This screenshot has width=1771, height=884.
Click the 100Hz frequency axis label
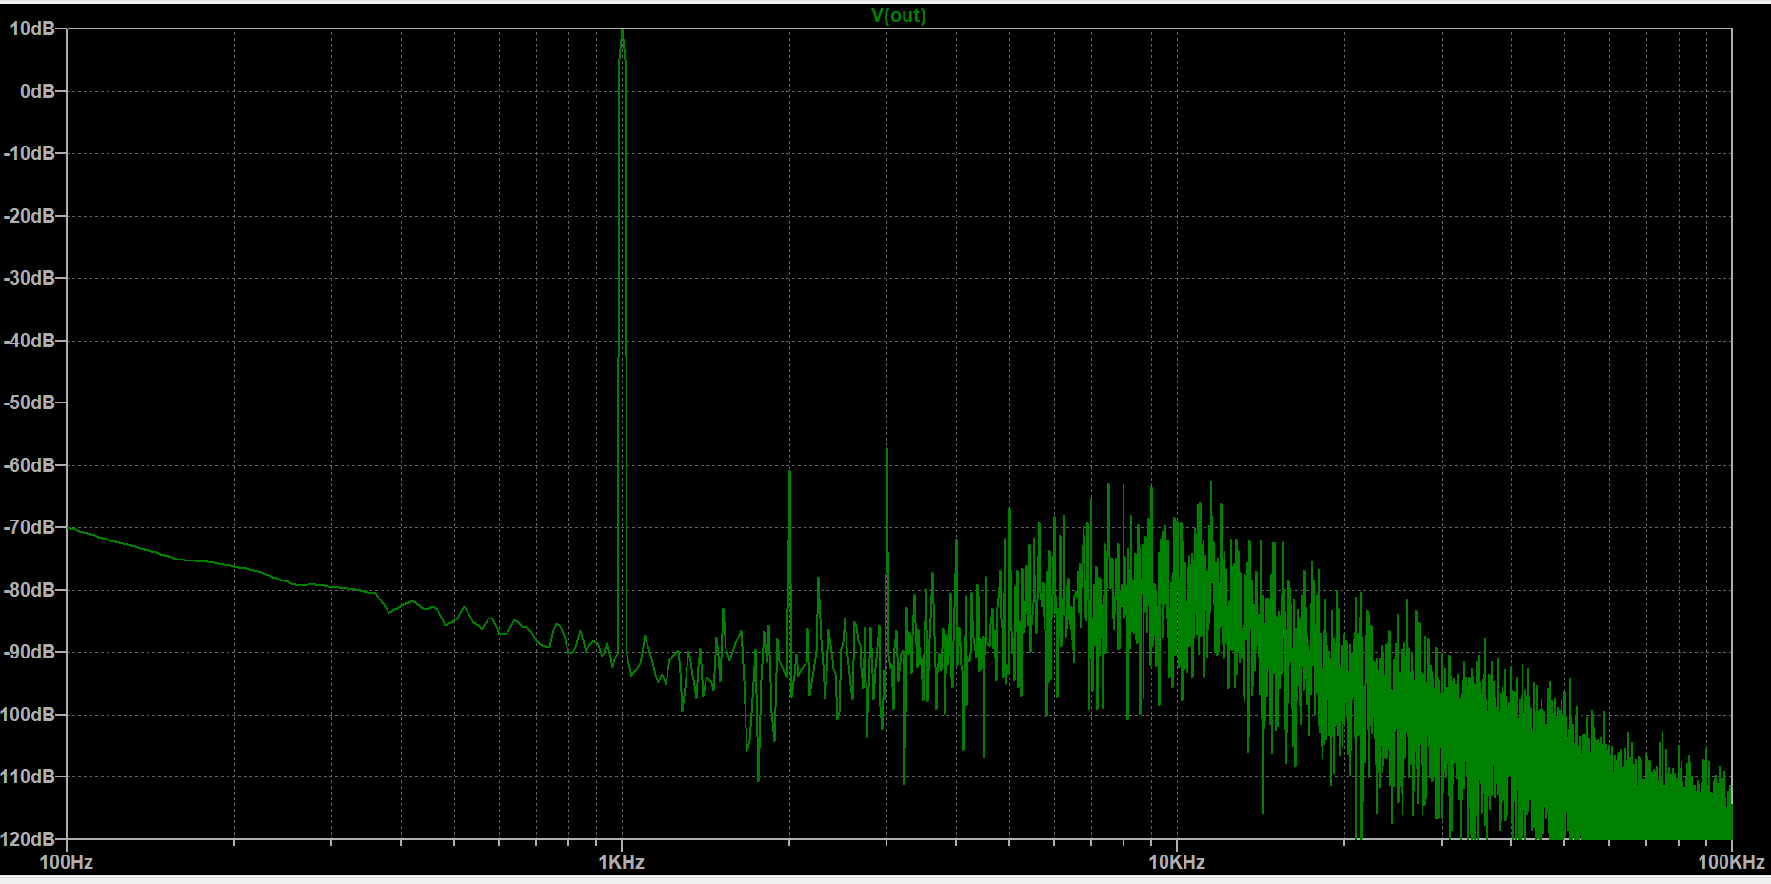pos(67,862)
